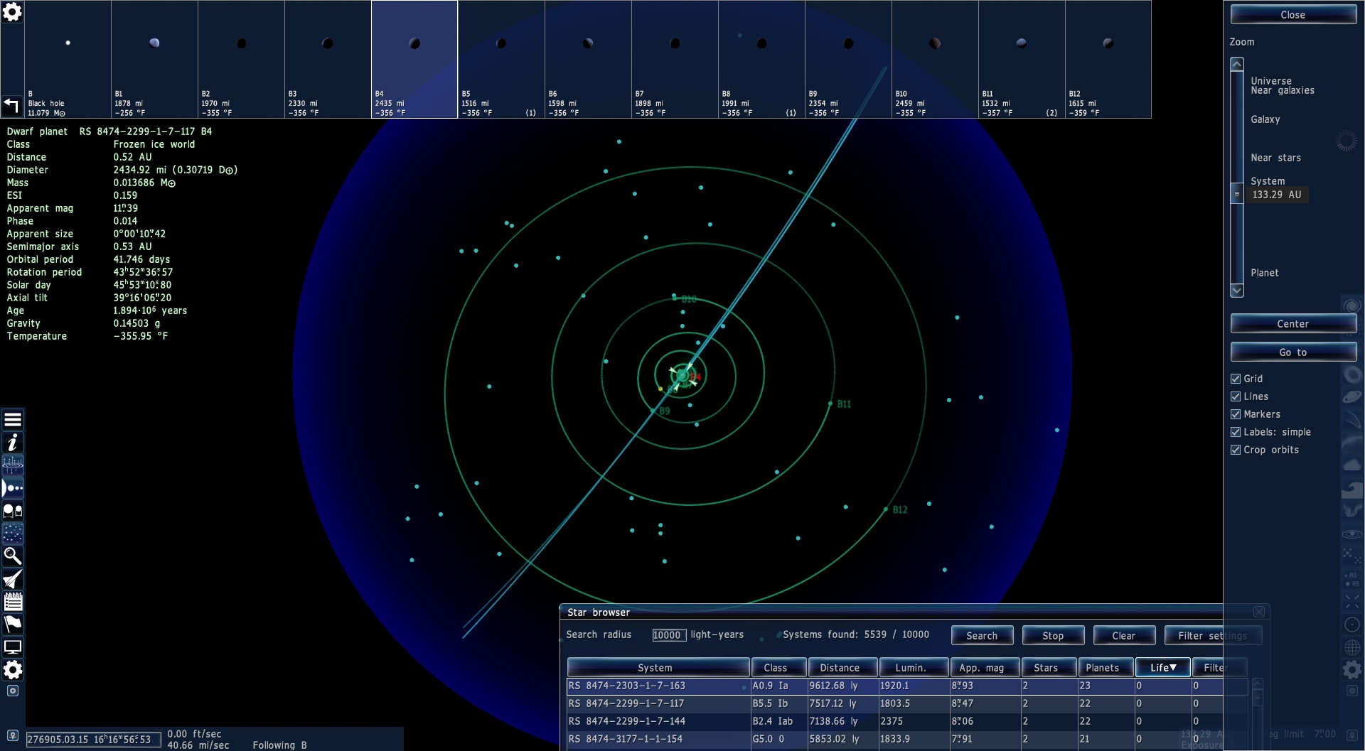Click the top-left corner gear icon
The height and width of the screenshot is (751, 1365).
point(12,12)
